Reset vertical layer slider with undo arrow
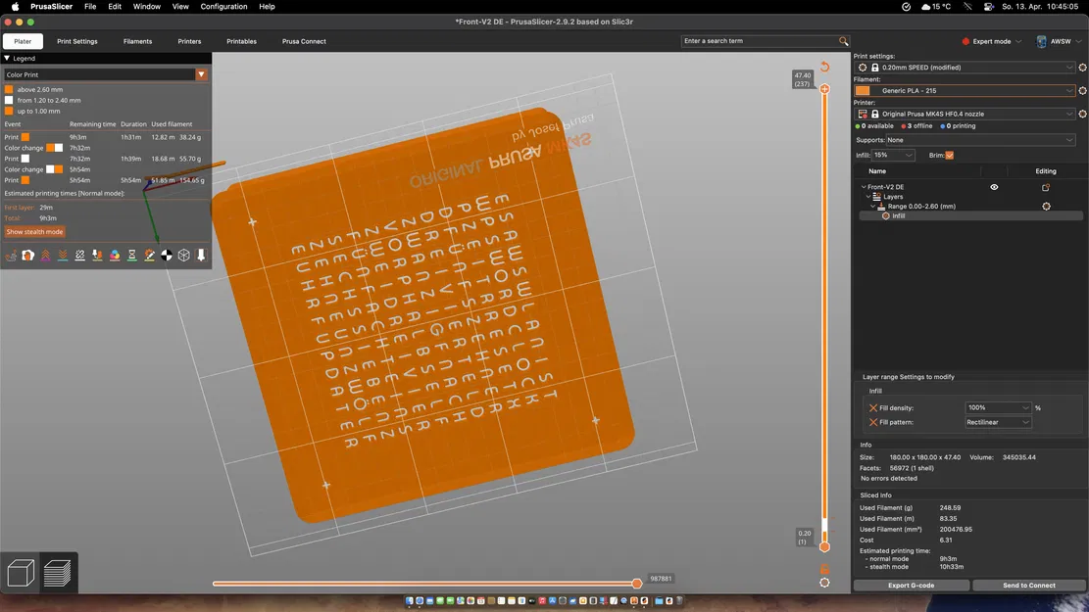 click(x=824, y=68)
